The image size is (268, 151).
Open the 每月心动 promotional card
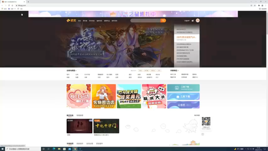coord(79,96)
